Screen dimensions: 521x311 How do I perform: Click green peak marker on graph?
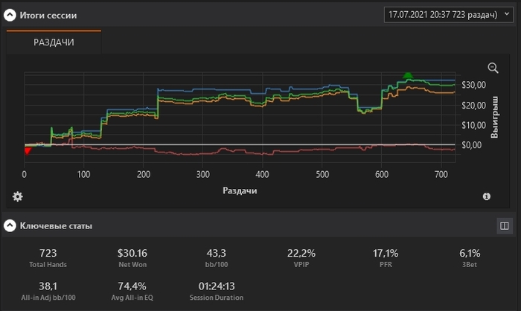(x=408, y=75)
